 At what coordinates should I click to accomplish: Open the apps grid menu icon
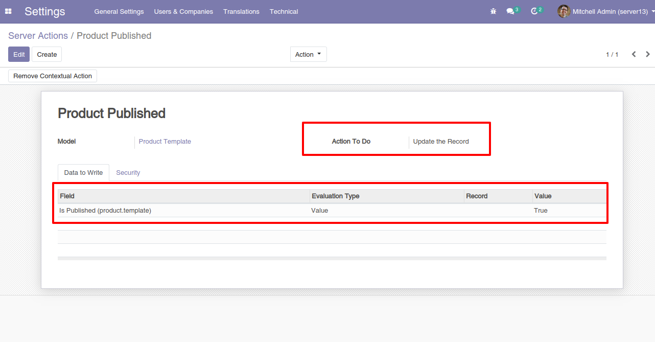point(8,11)
